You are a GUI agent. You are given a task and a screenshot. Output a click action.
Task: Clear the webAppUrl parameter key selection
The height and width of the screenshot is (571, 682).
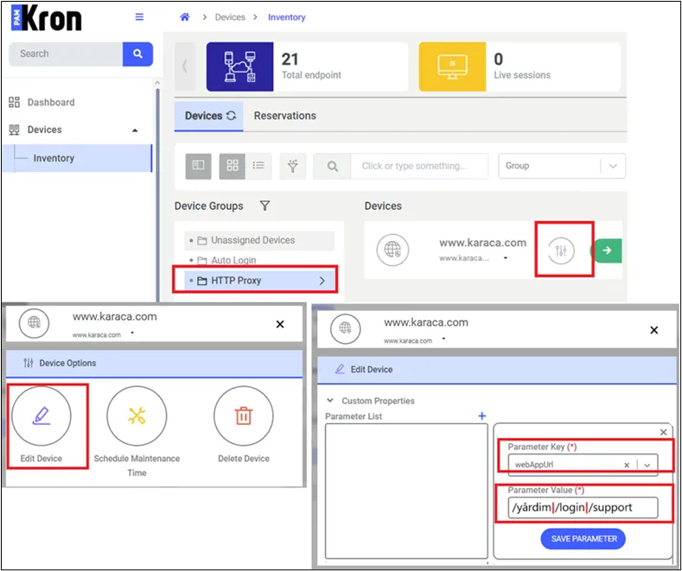coord(627,465)
